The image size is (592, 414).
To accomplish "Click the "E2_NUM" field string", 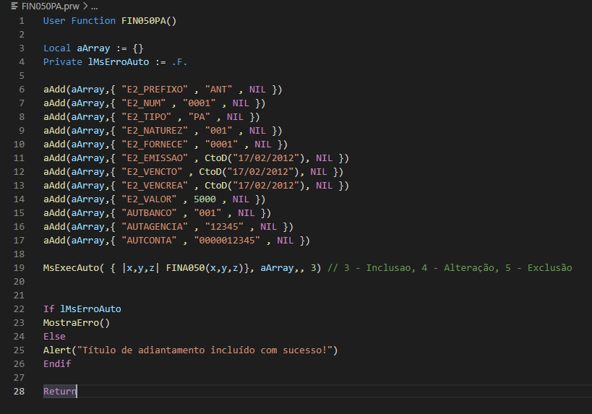I will tap(143, 103).
